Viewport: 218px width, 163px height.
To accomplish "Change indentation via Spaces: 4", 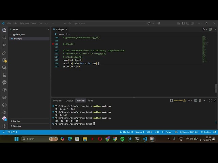I will (140, 132).
